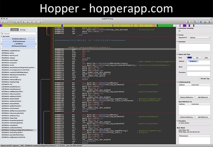The width and height of the screenshot is (213, 147).
Task: Click the redo curved-arrow toolbar icon
Action: click(18, 22)
